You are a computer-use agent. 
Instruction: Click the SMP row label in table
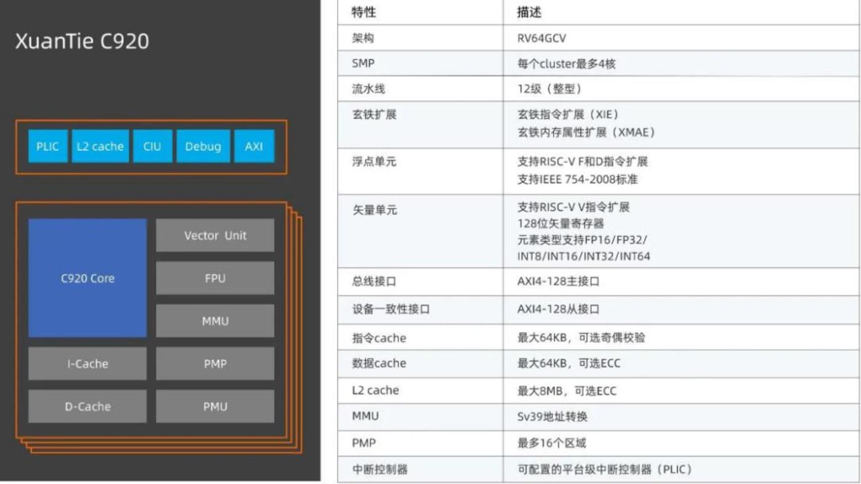tap(363, 63)
